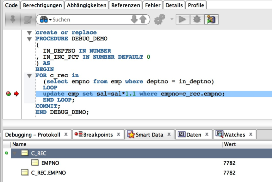Switch to the Code tab
Viewport: 272px width, 182px height.
click(11, 5)
